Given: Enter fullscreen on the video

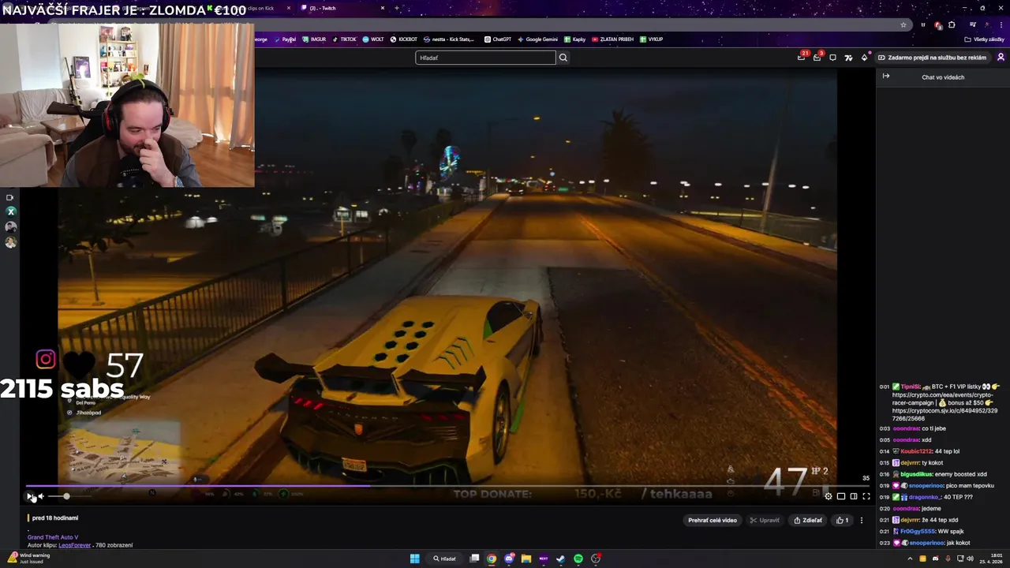Looking at the screenshot, I should tap(866, 496).
